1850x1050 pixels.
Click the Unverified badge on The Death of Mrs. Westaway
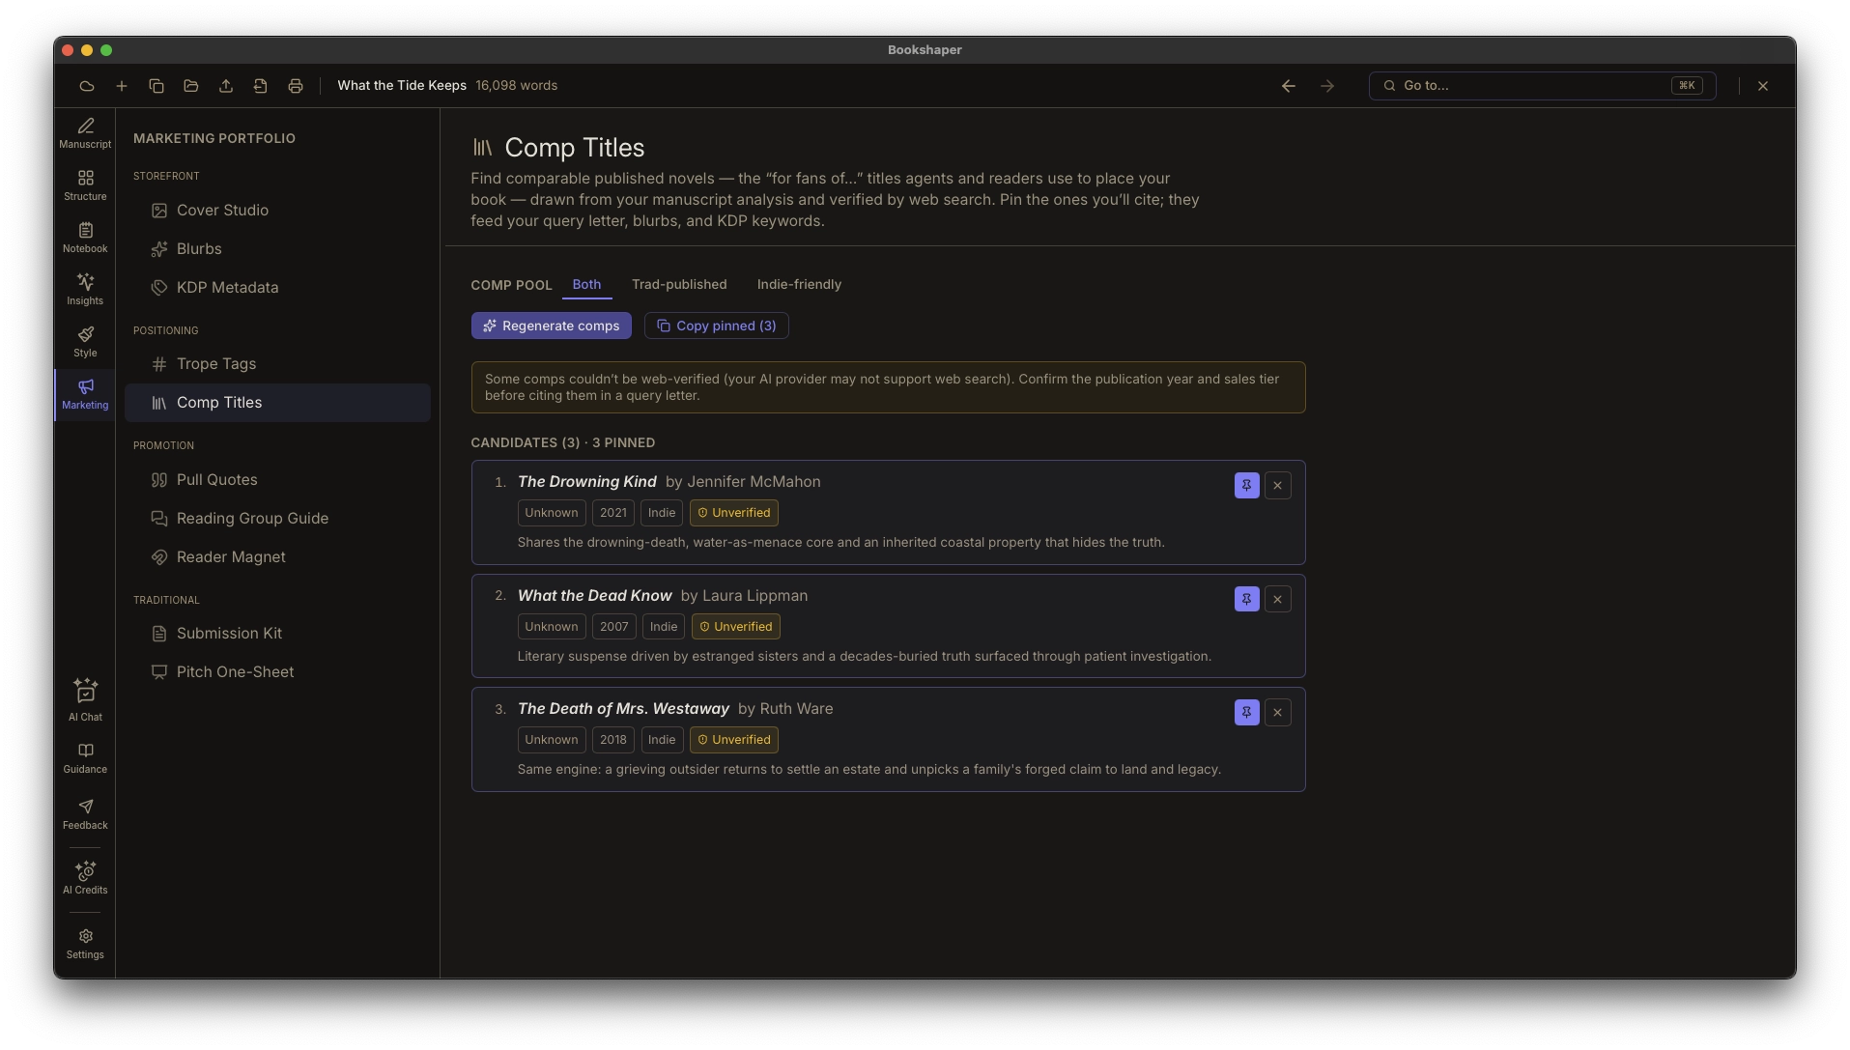[x=734, y=740]
